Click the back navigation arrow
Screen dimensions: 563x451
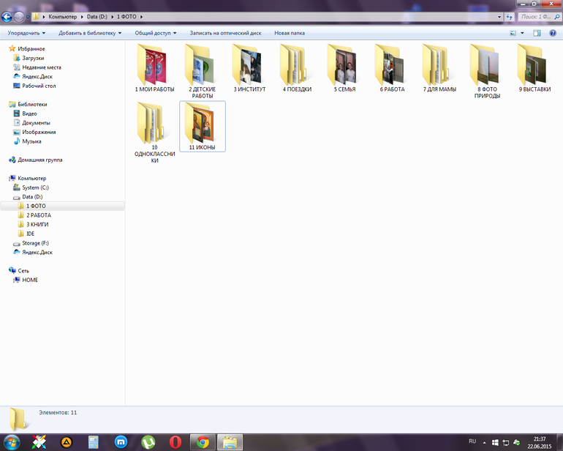pyautogui.click(x=8, y=16)
